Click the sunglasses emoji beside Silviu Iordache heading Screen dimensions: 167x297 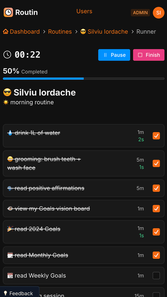(x=7, y=93)
